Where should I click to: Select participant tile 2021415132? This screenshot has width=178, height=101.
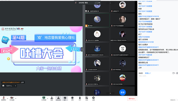(x=97, y=35)
